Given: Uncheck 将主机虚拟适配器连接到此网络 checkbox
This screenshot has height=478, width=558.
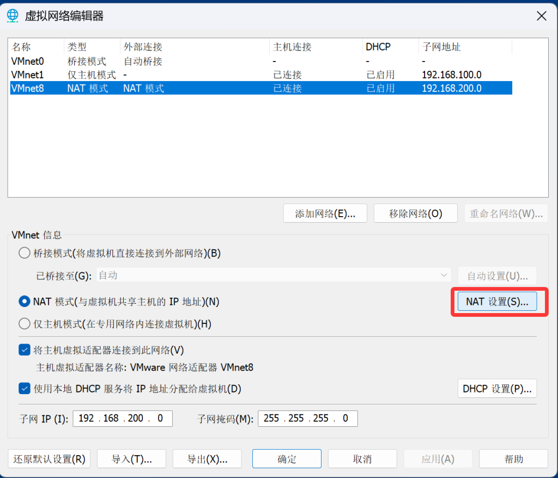Looking at the screenshot, I should (x=25, y=350).
